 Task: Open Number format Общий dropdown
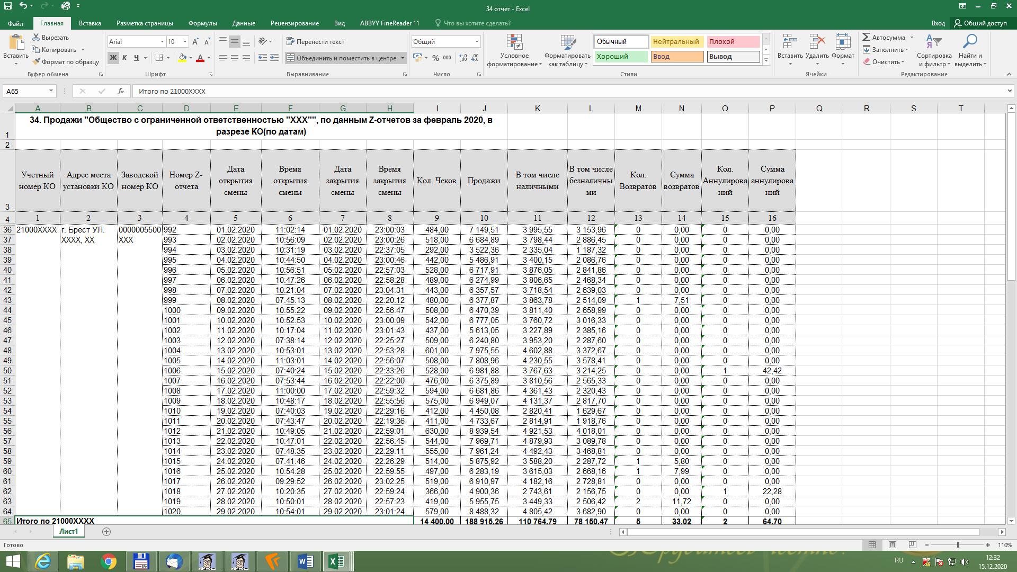point(477,41)
